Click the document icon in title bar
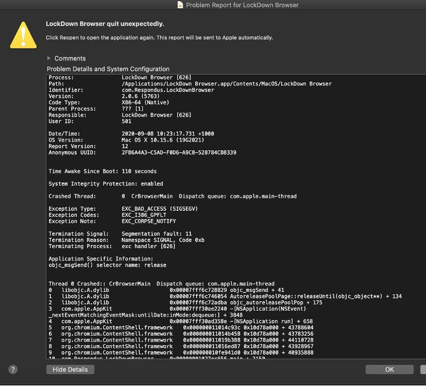This screenshot has height=386, width=426. [x=180, y=5]
